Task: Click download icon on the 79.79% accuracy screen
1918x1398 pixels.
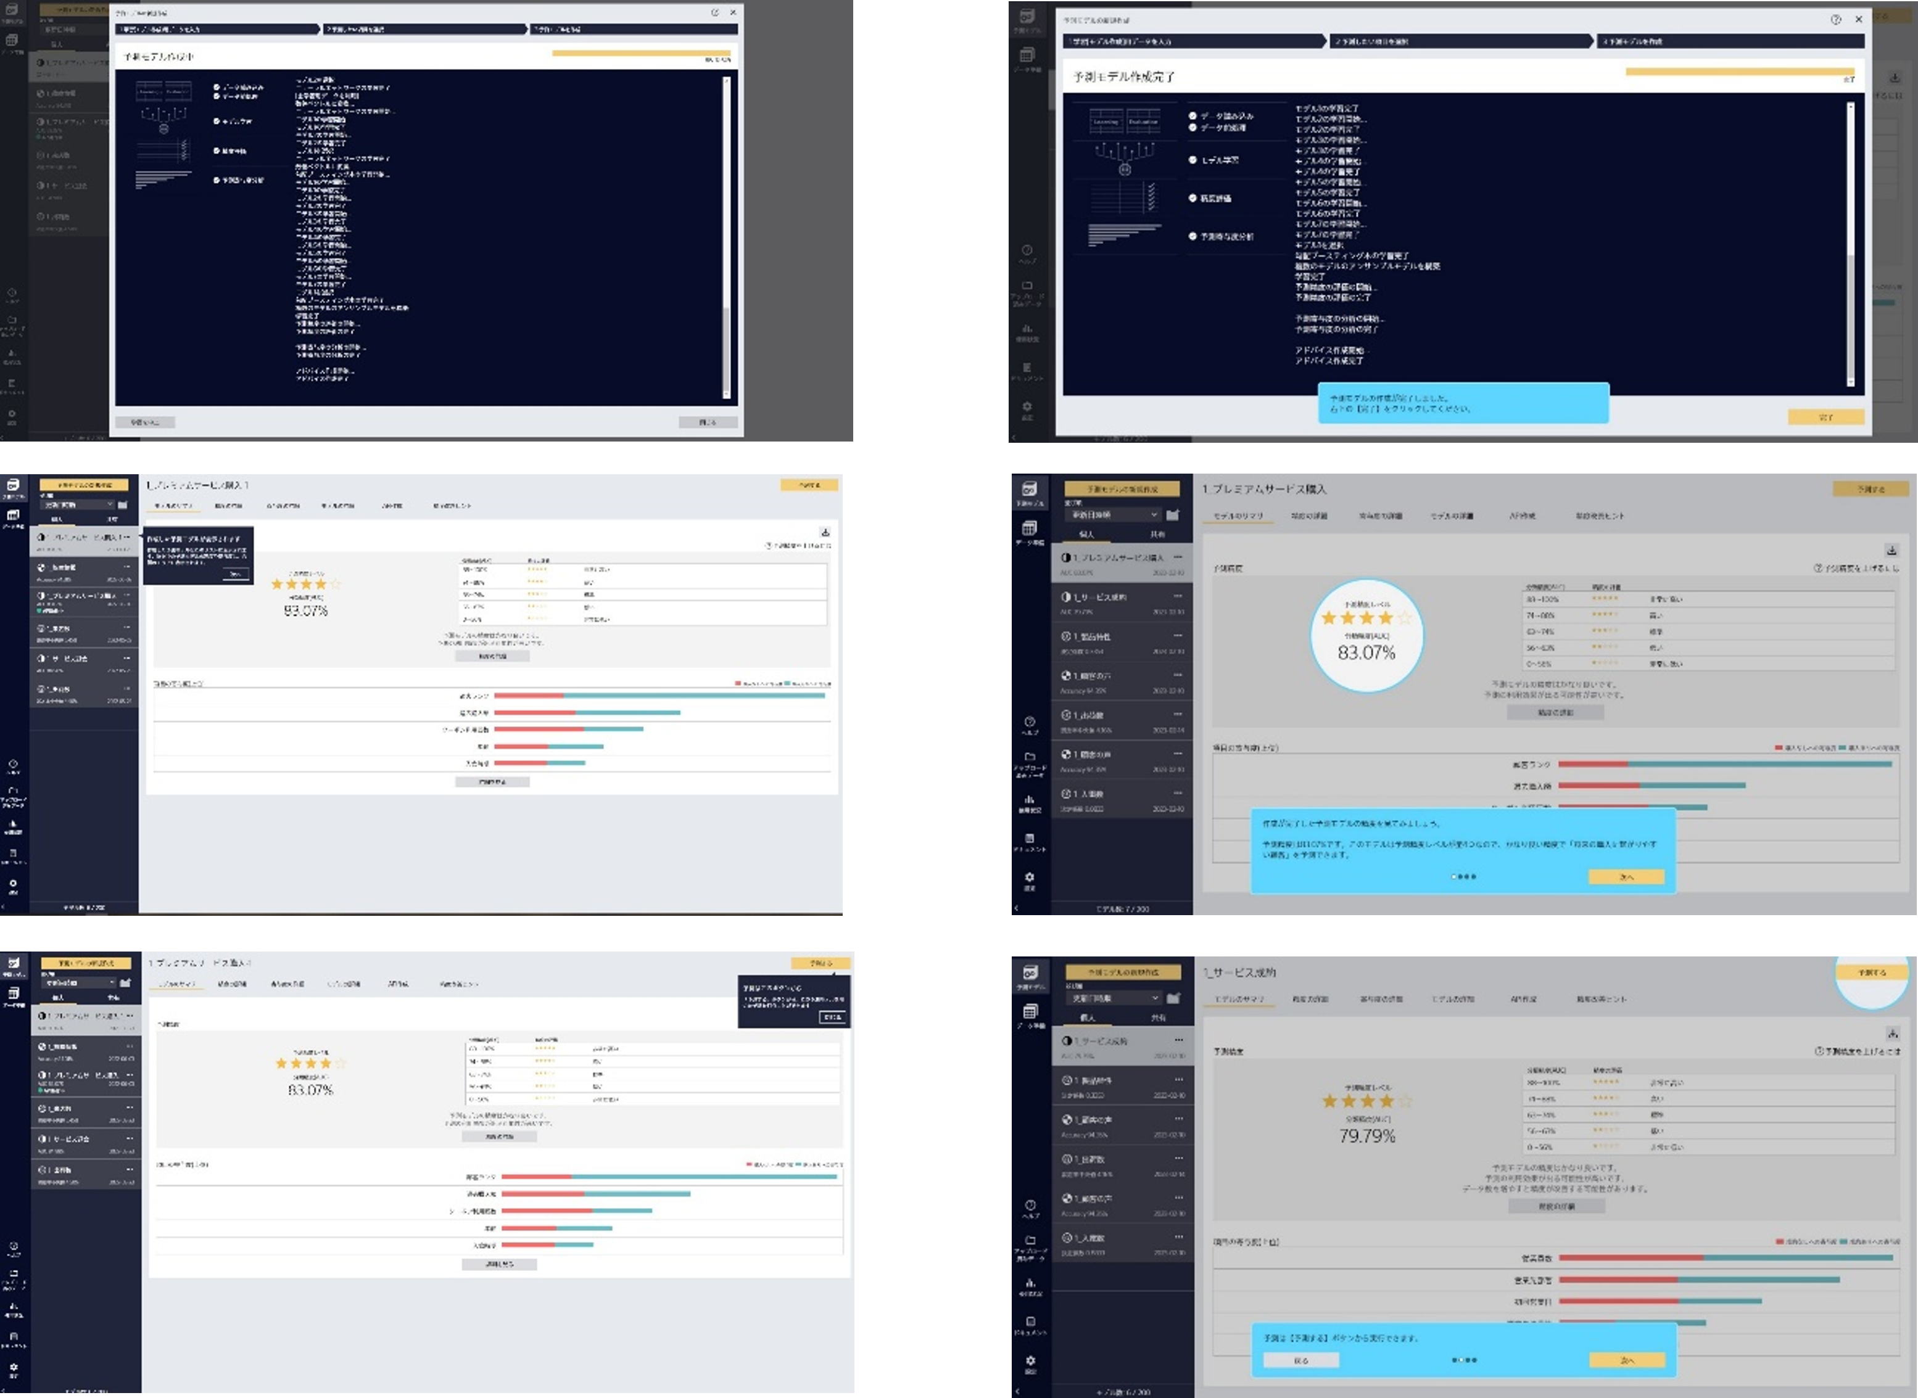Action: point(1893,1034)
